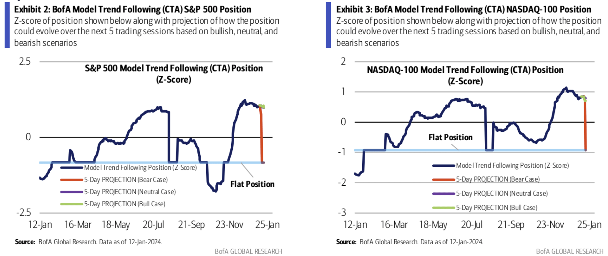Click S&P Model Trend Following Position legend

129,167
